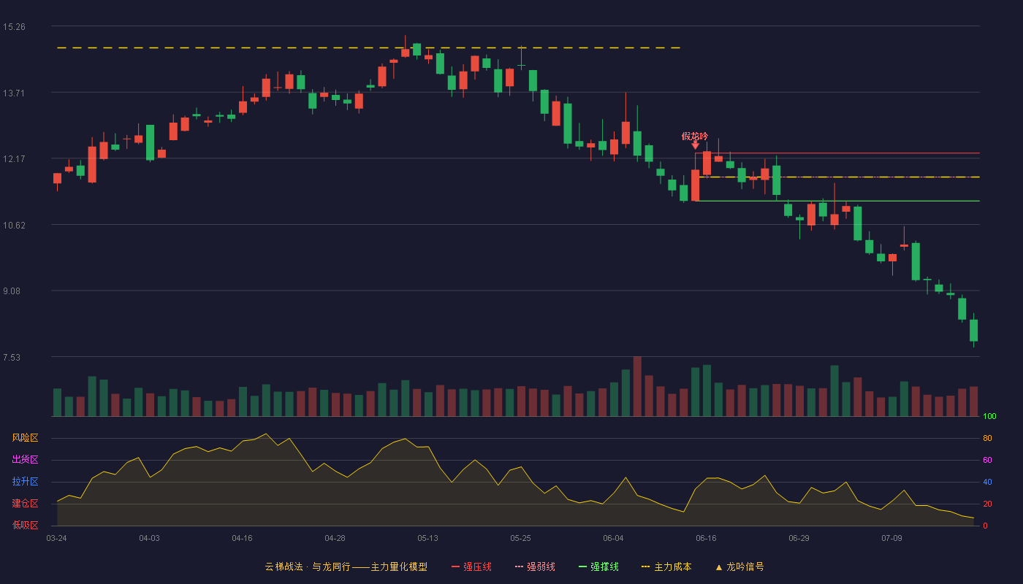
Task: Select the 风险区 zone label
Action: coord(25,438)
